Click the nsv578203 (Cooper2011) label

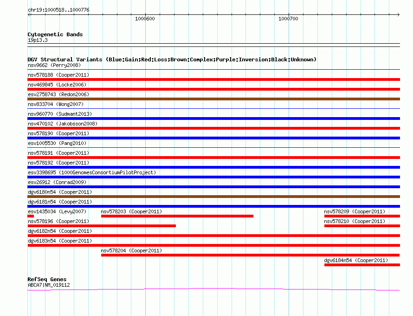pos(131,211)
